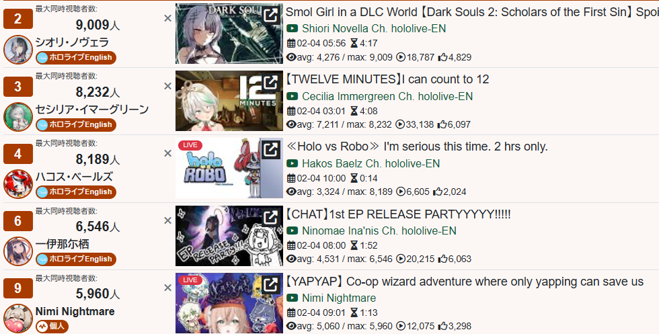Remove Nimi Nightmare entry via X
This screenshot has height=334, width=659.
pyautogui.click(x=167, y=288)
